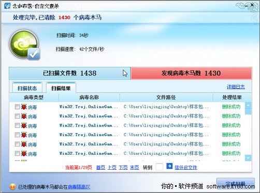Go to 下页 next page link

point(123,167)
